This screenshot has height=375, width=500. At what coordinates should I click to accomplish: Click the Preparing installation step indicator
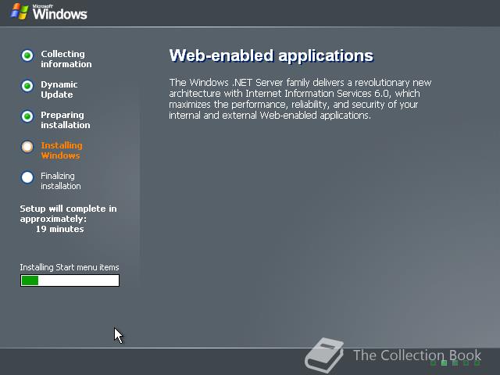[27, 116]
